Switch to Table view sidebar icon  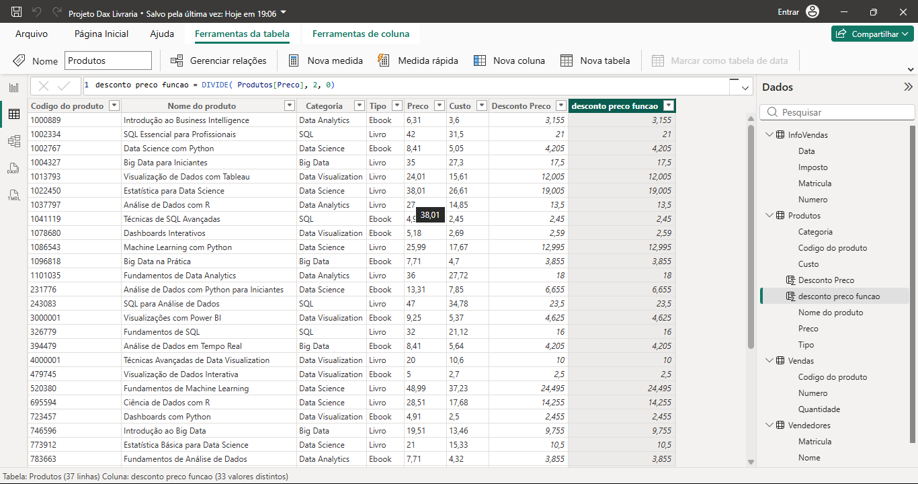click(13, 114)
